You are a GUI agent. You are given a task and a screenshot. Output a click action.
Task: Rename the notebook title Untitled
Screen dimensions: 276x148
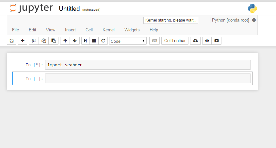(69, 9)
